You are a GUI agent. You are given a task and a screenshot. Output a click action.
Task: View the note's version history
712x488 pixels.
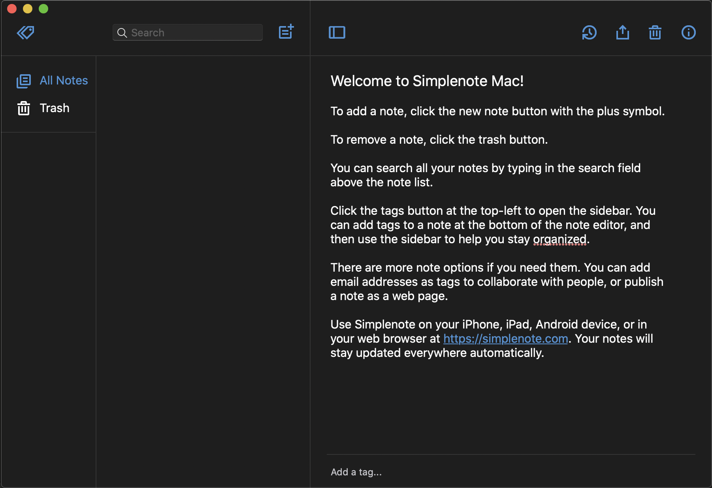point(589,33)
